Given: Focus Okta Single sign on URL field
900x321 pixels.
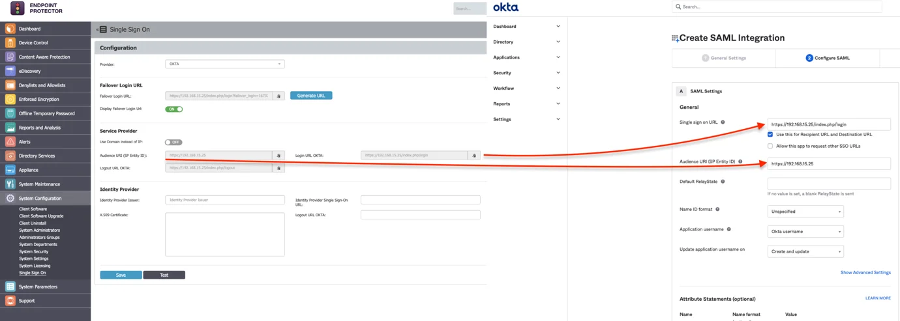Looking at the screenshot, I should click(x=829, y=124).
